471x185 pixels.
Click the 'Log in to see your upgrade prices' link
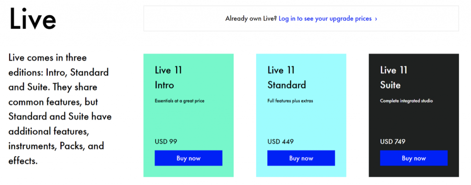pos(325,19)
